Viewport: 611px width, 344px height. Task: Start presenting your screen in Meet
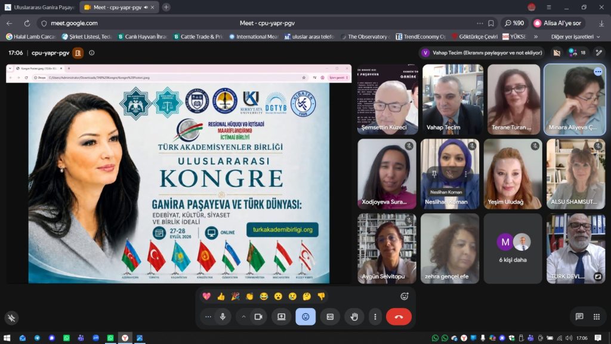[282, 317]
